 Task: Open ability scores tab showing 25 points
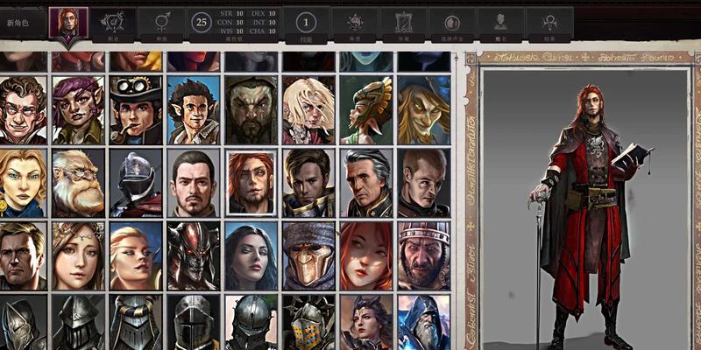tap(234, 24)
